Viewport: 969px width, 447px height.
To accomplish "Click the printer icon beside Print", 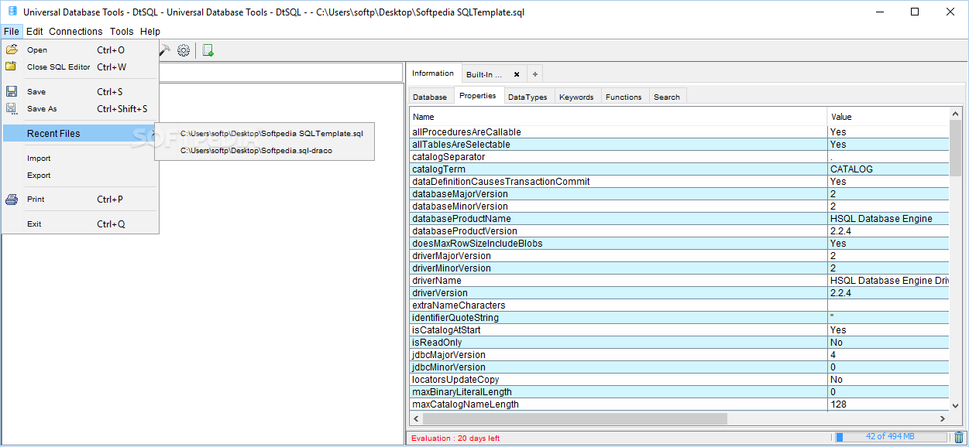I will (12, 199).
